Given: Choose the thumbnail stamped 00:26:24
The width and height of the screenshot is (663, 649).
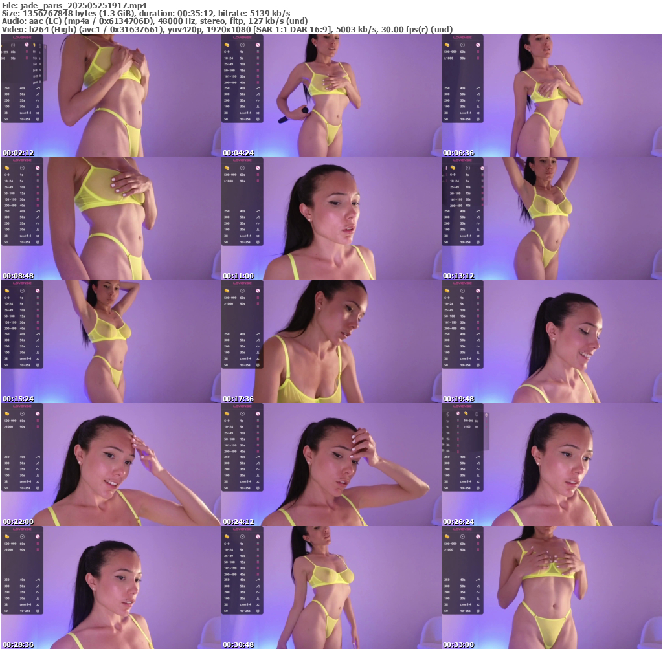Looking at the screenshot, I should pyautogui.click(x=552, y=465).
